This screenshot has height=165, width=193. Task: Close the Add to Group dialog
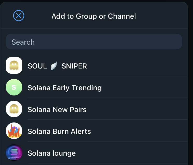pos(19,16)
